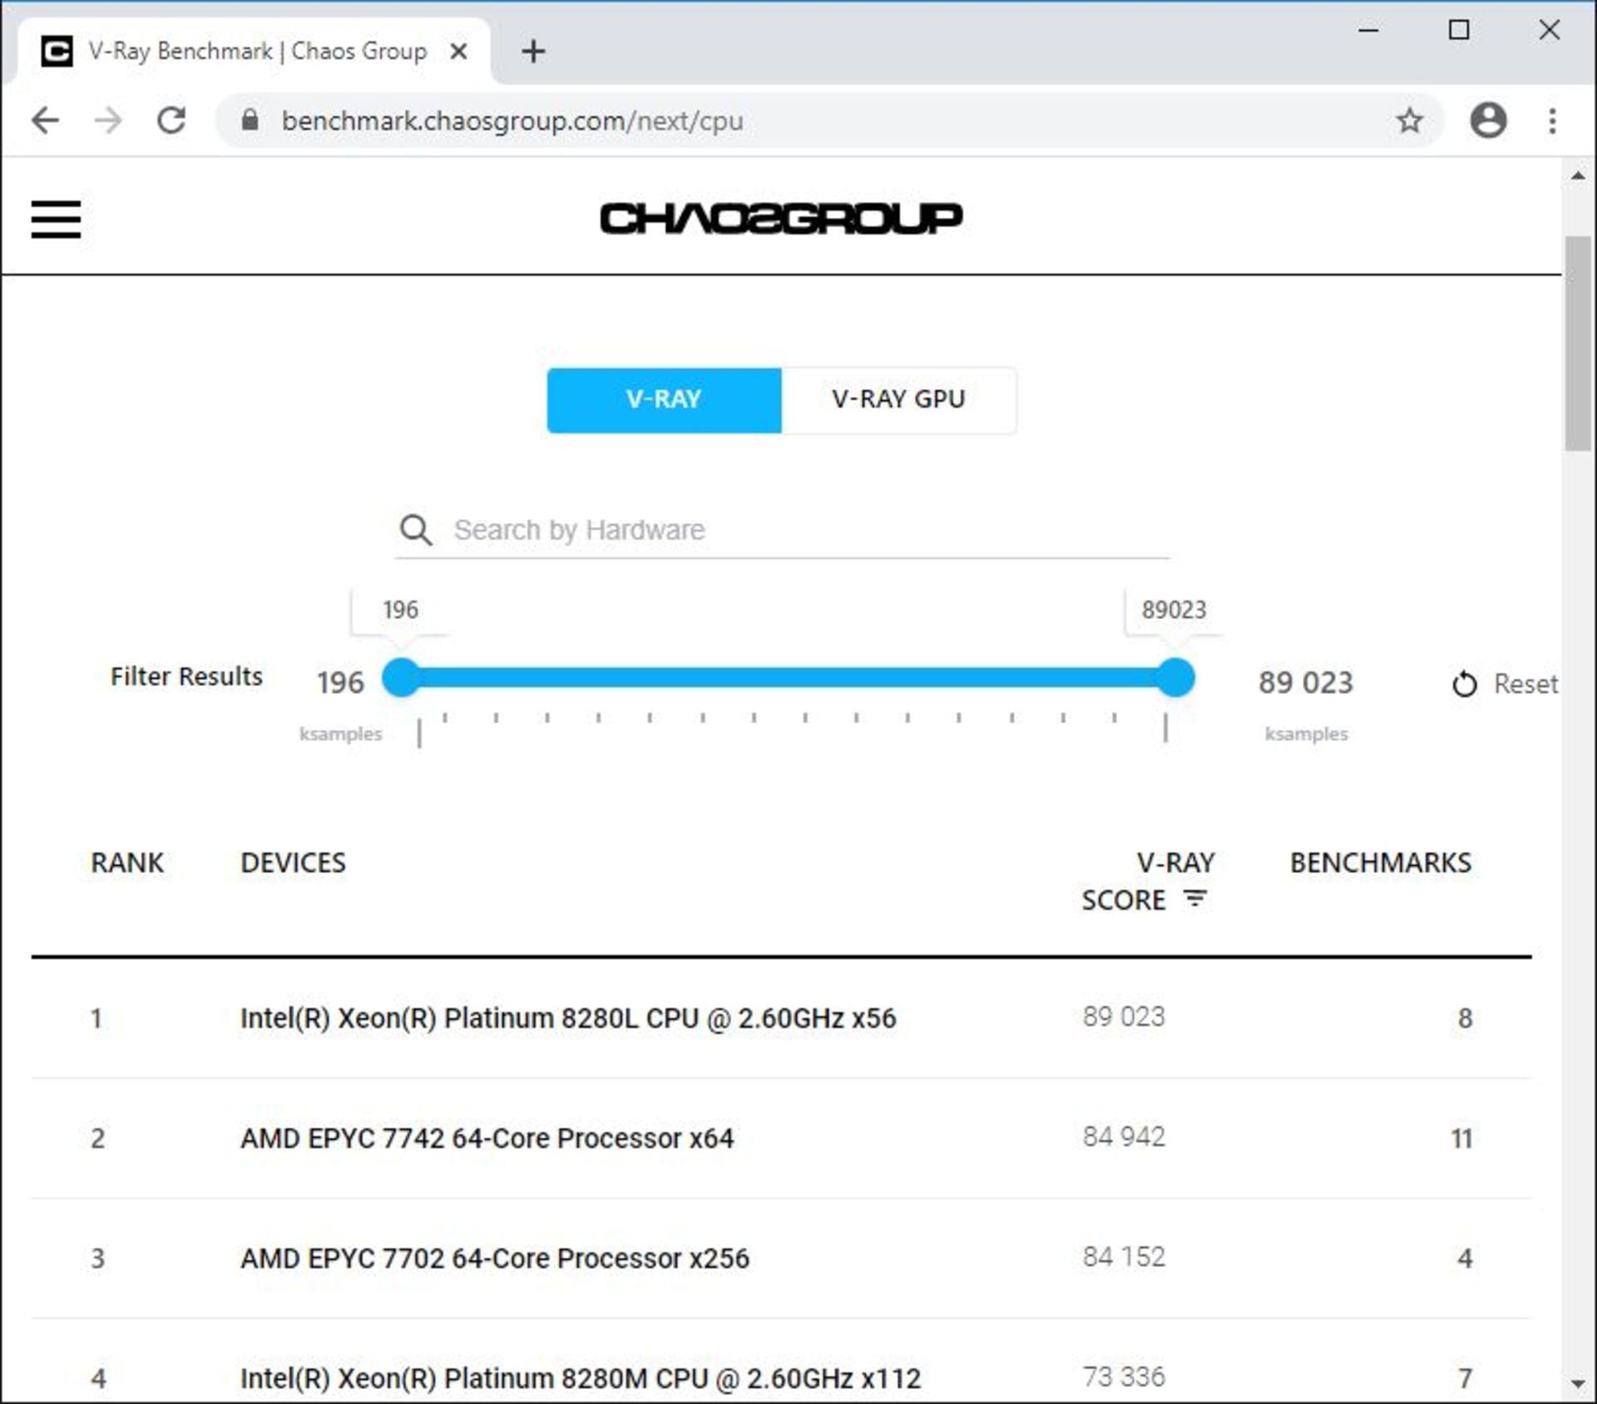The height and width of the screenshot is (1404, 1597).
Task: Go back to the previous page
Action: click(45, 121)
